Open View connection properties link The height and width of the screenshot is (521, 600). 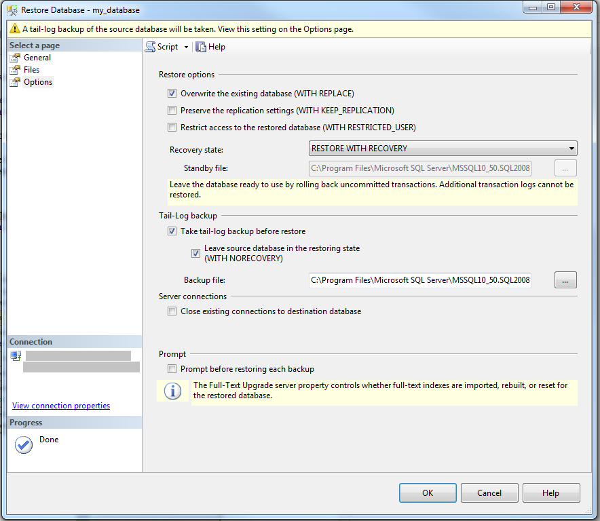point(61,406)
